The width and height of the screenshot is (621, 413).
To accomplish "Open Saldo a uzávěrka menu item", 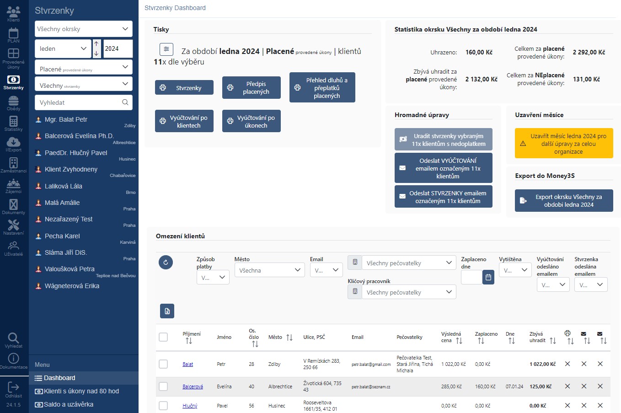I will coord(84,404).
